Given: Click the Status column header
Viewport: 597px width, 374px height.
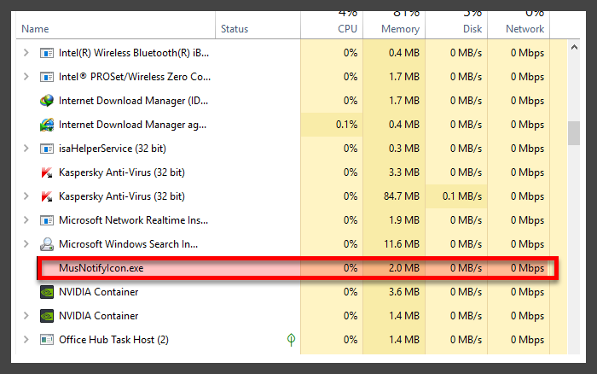Looking at the screenshot, I should pyautogui.click(x=235, y=29).
